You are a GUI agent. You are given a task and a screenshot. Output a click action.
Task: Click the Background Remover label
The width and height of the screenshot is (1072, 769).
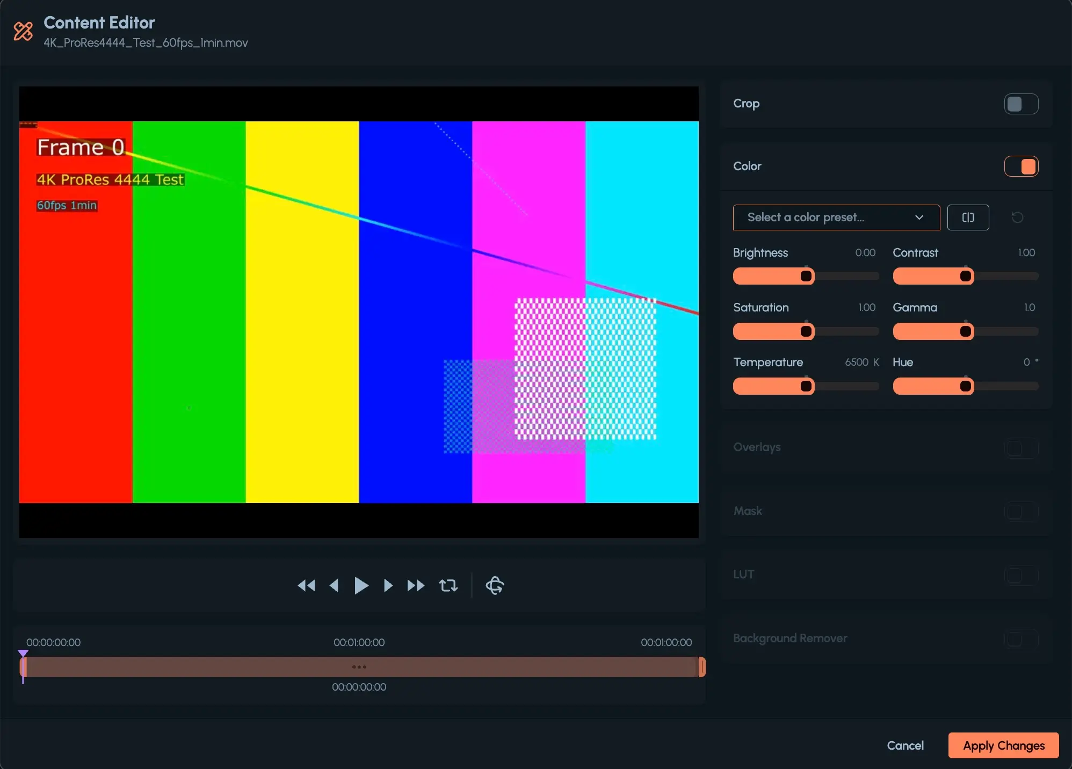coord(790,639)
